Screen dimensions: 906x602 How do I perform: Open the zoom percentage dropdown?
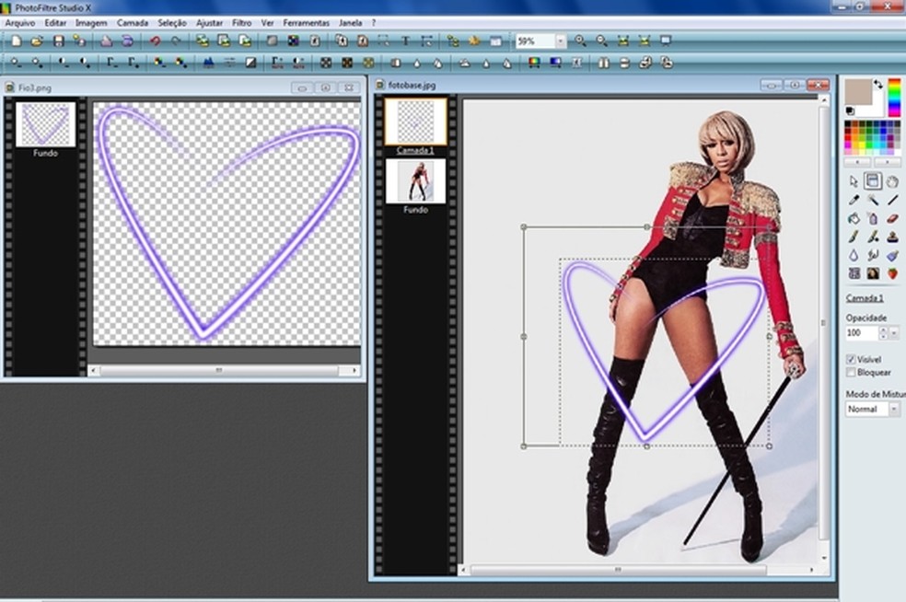tap(561, 41)
